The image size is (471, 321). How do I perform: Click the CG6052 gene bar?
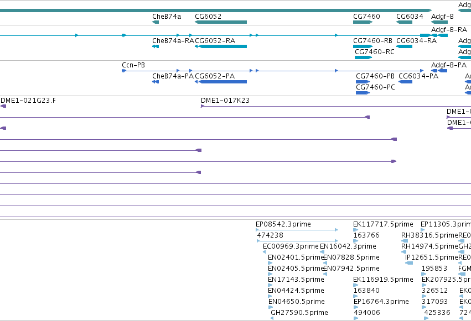coord(221,22)
